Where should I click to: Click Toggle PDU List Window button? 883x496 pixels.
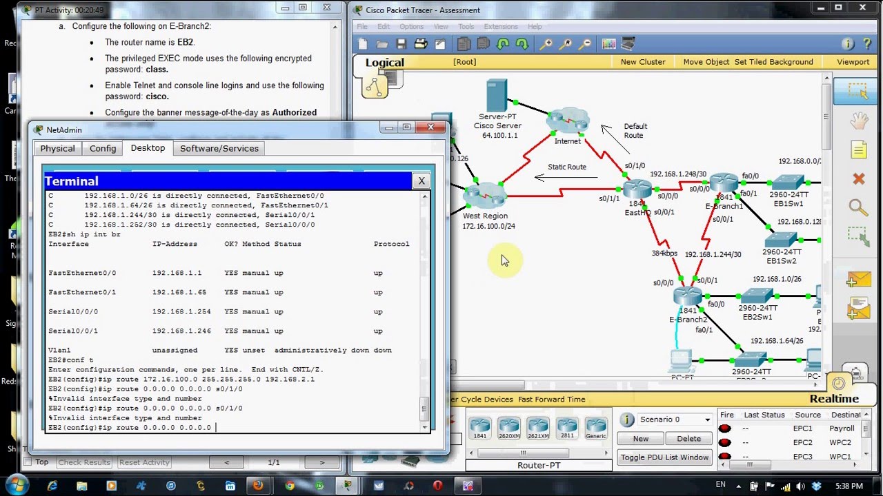point(664,457)
